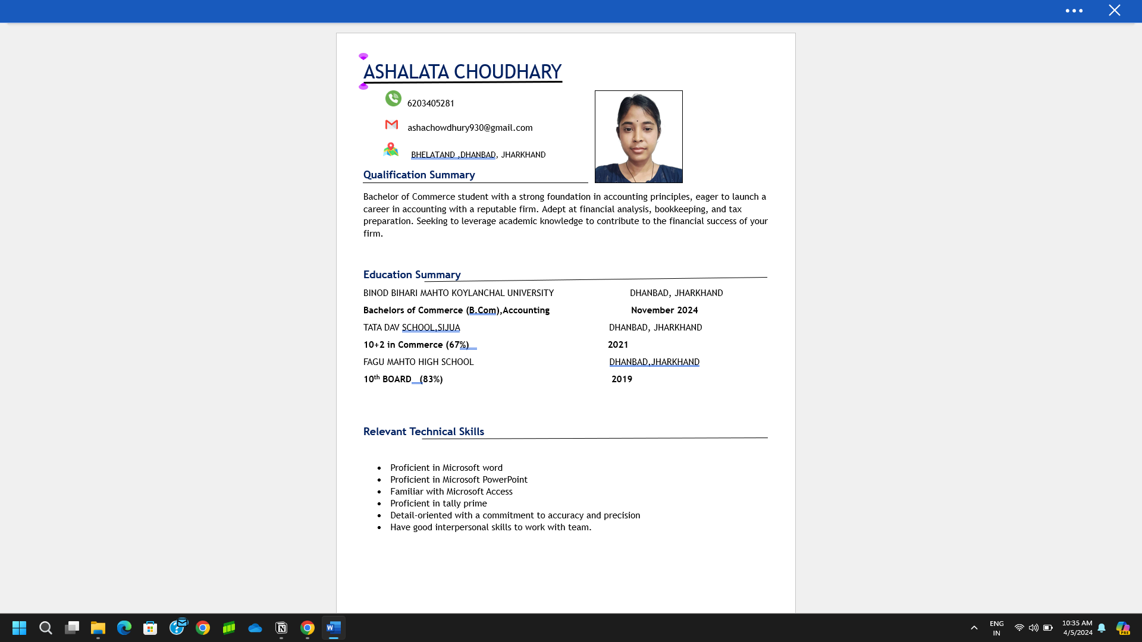Click the Qualification Summary heading
1142x642 pixels.
click(419, 175)
